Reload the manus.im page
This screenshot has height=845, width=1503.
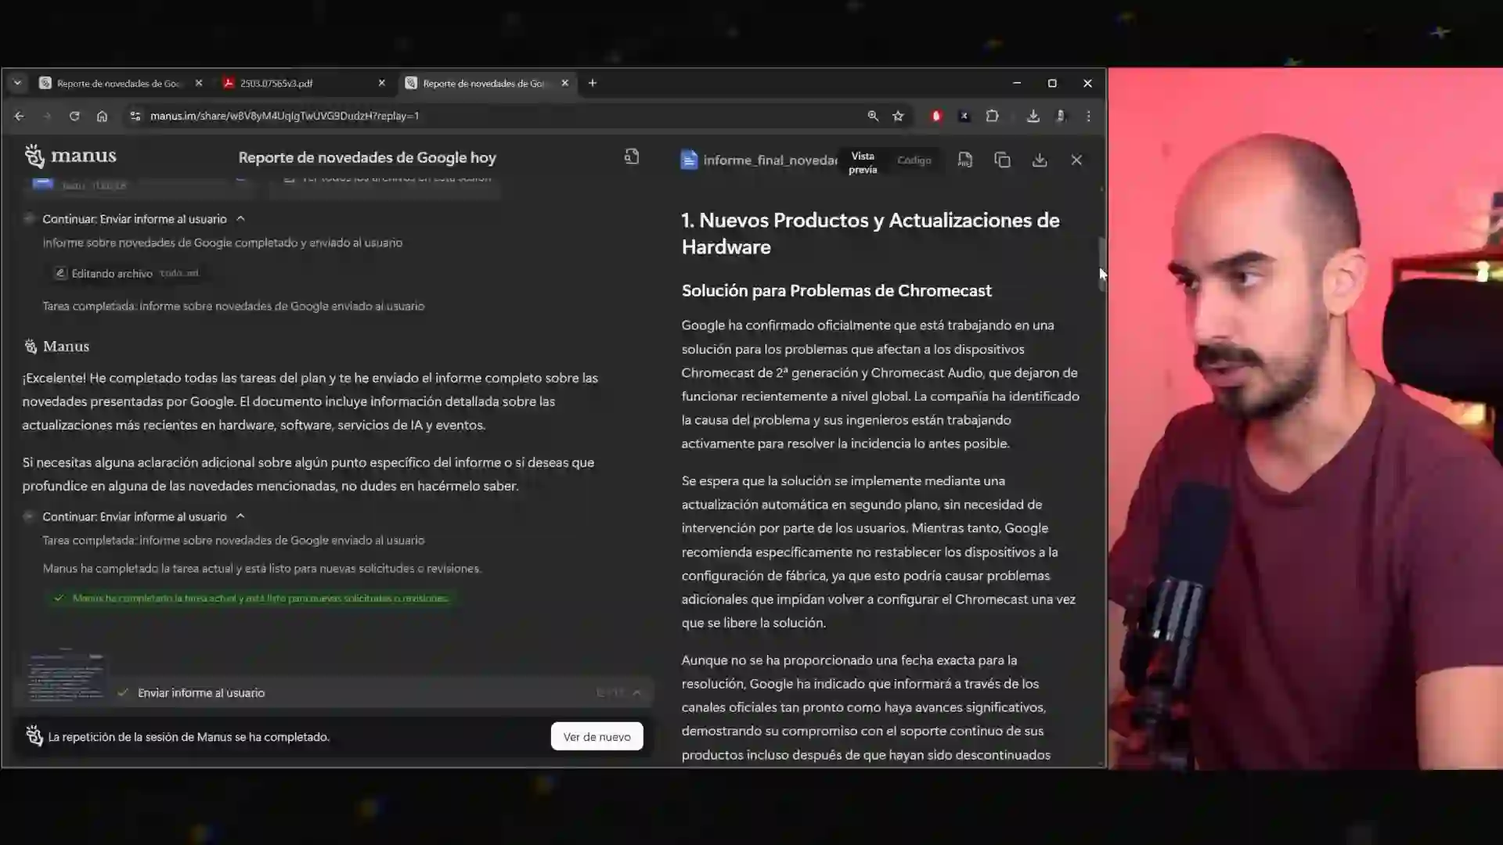(x=74, y=116)
